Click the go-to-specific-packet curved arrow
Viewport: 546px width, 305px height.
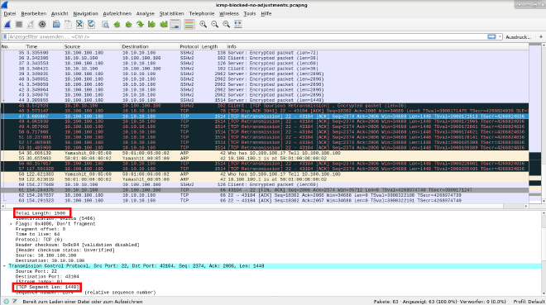point(140,24)
